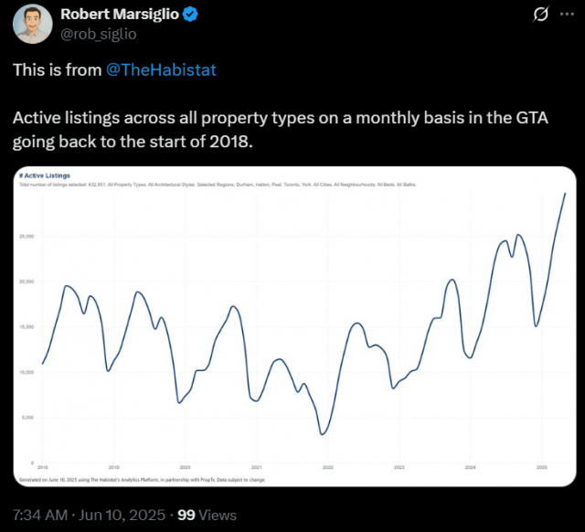Open the @rob_siglio handle link
This screenshot has width=585, height=532.
99,34
